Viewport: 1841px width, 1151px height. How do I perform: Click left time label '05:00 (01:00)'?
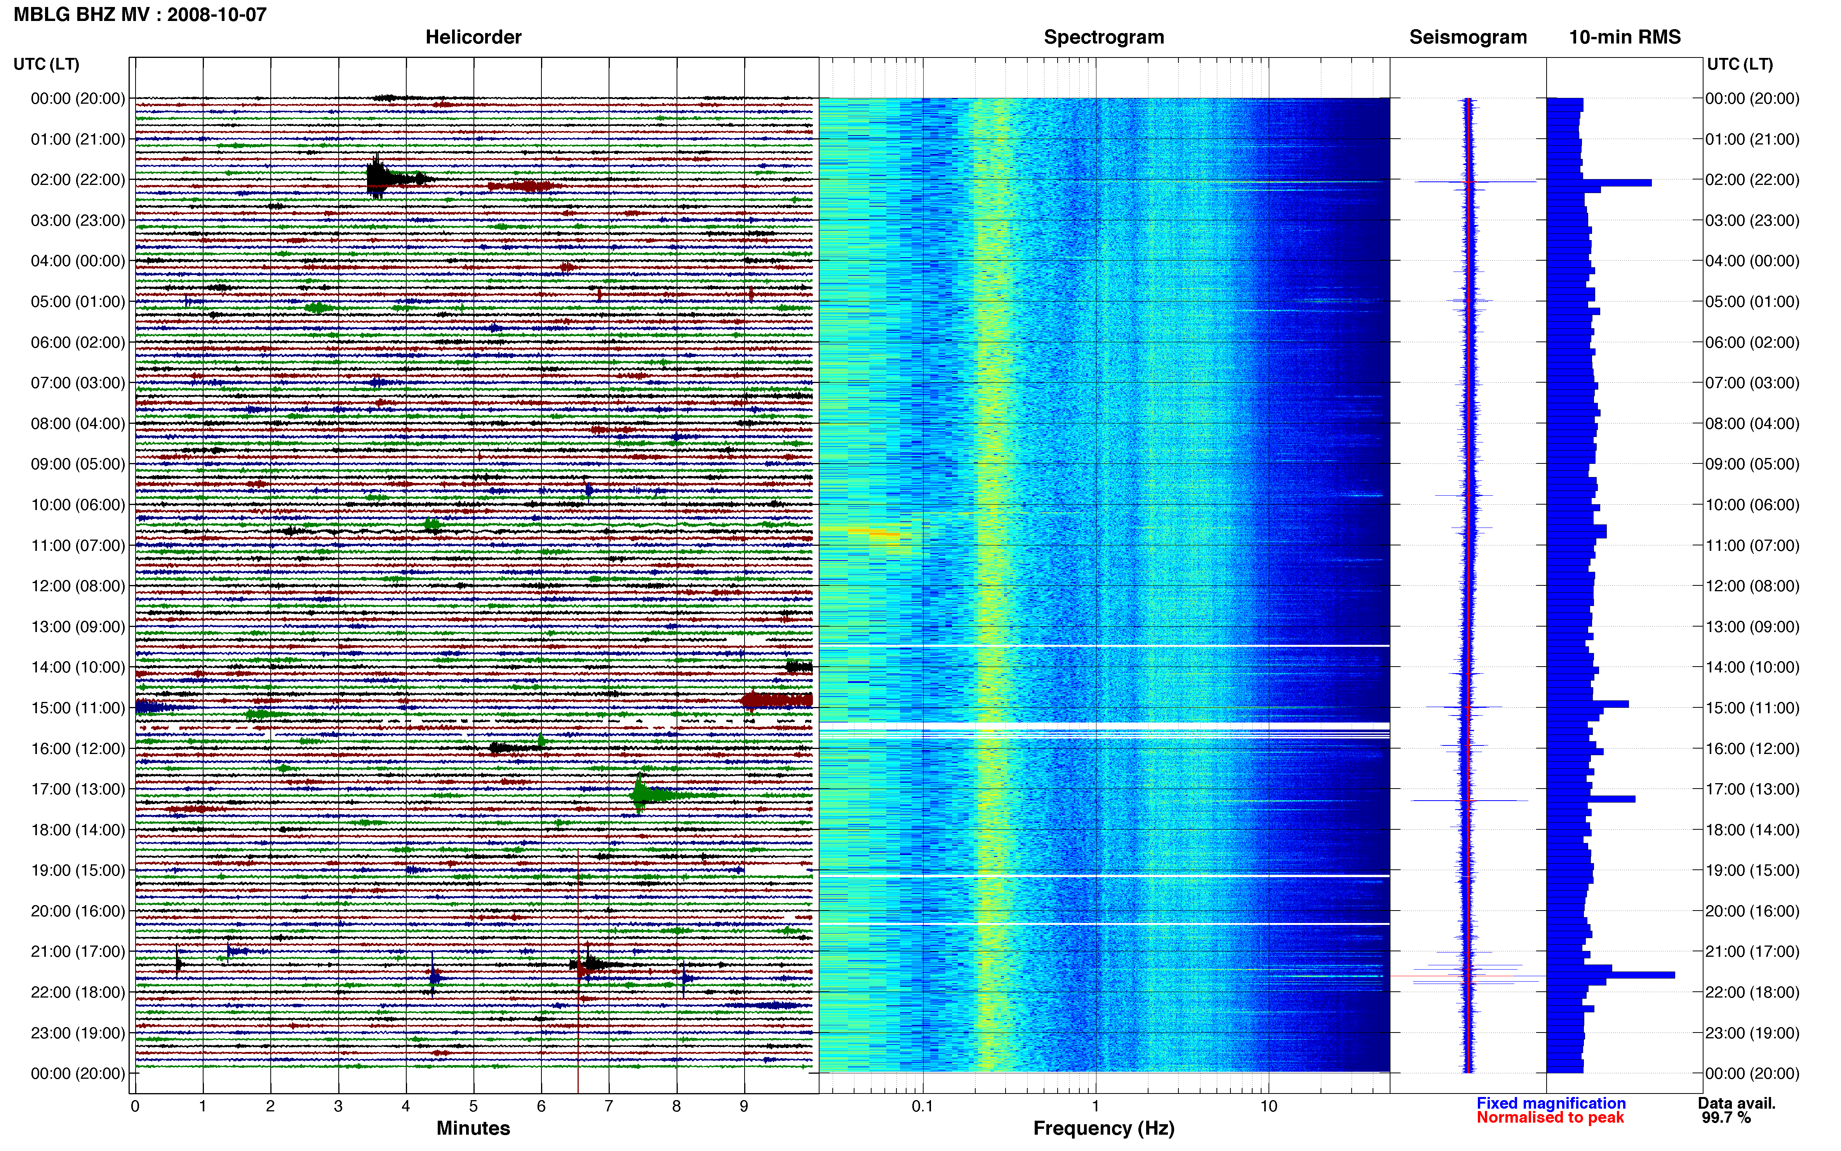[x=78, y=301]
